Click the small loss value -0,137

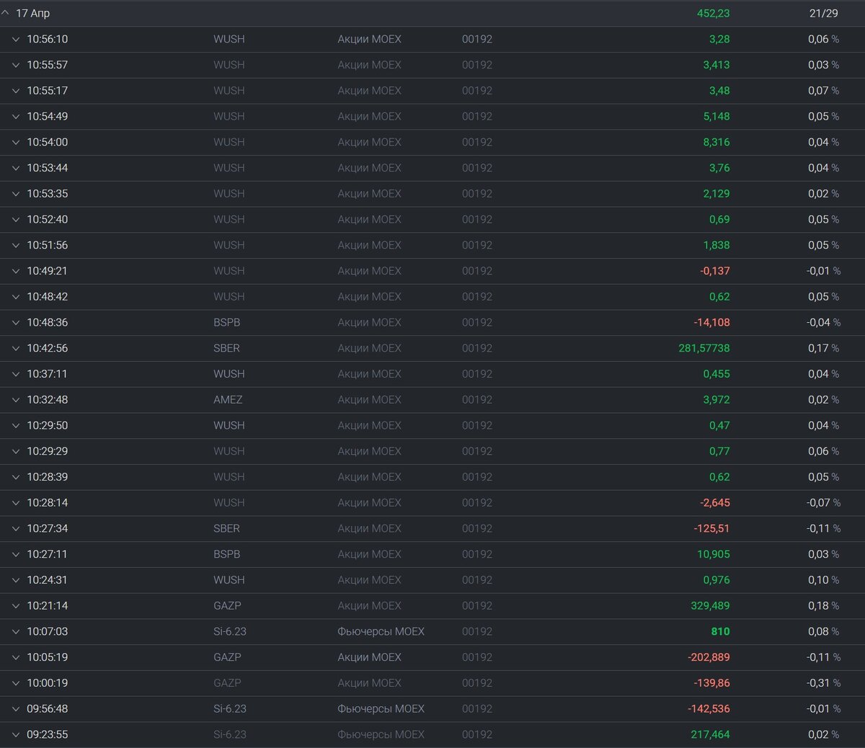click(715, 271)
